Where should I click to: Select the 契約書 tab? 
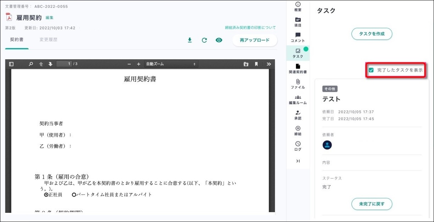point(17,40)
